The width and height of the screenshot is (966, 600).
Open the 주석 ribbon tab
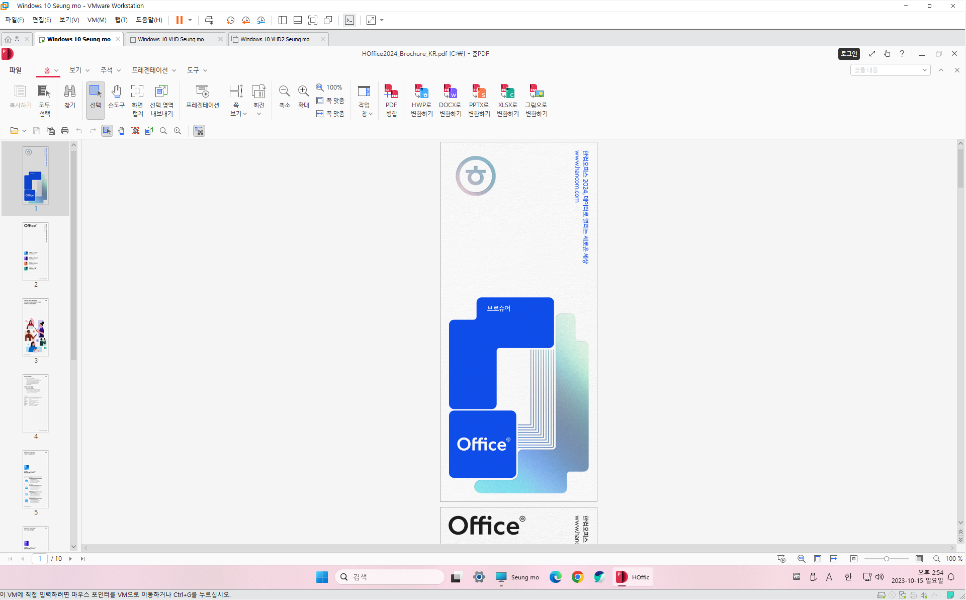(x=110, y=70)
